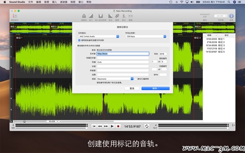Open the Info panel icon
245x153 pixels.
point(231,16)
